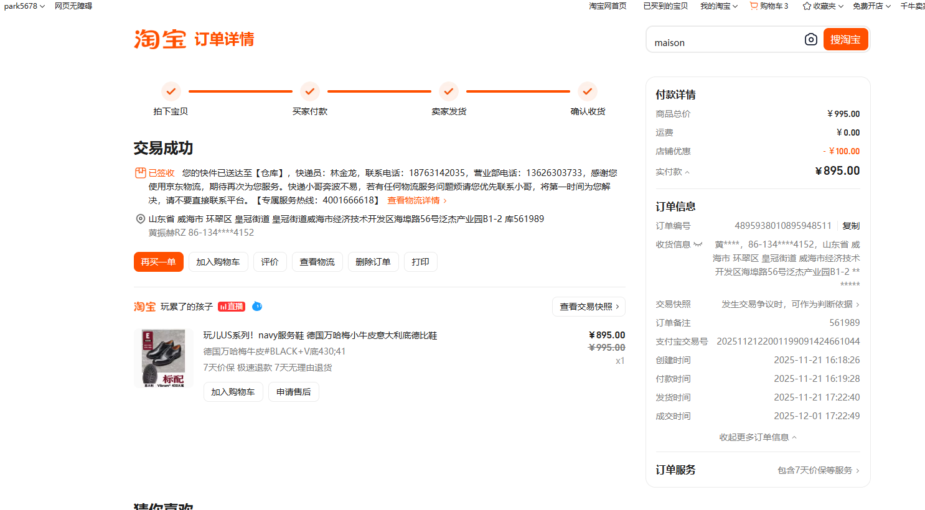Click the 收藏夹 star icon
The width and height of the screenshot is (925, 510).
click(807, 6)
